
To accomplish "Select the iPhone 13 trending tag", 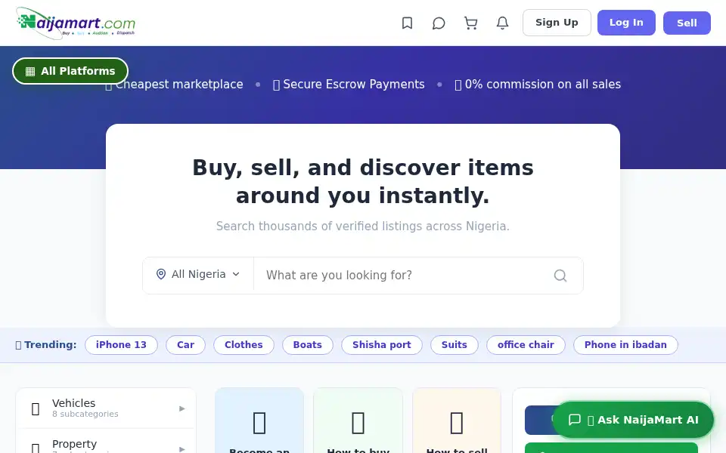I will tap(121, 345).
